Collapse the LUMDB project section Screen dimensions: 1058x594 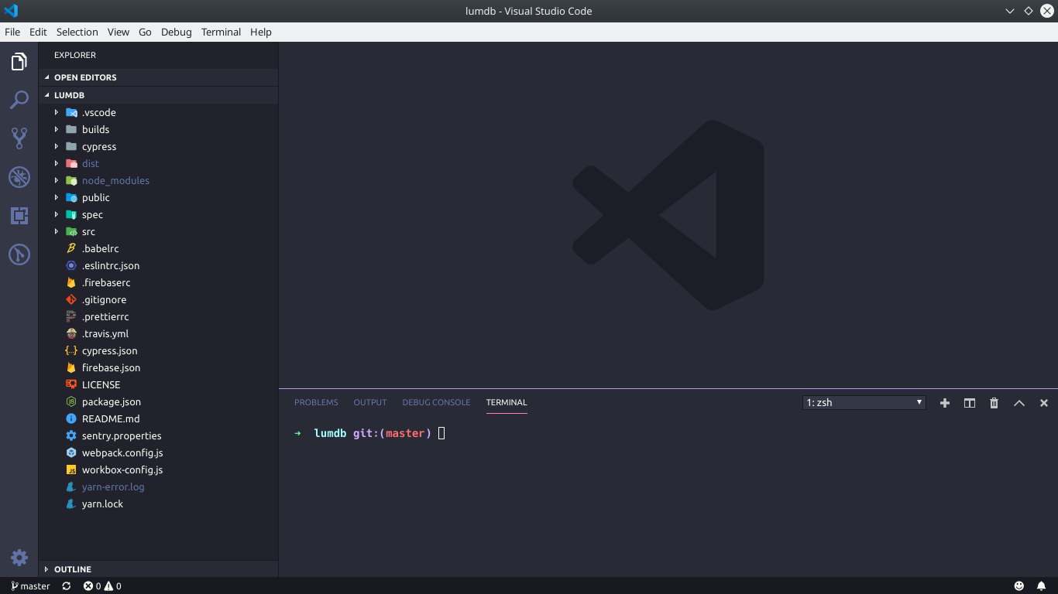158,95
